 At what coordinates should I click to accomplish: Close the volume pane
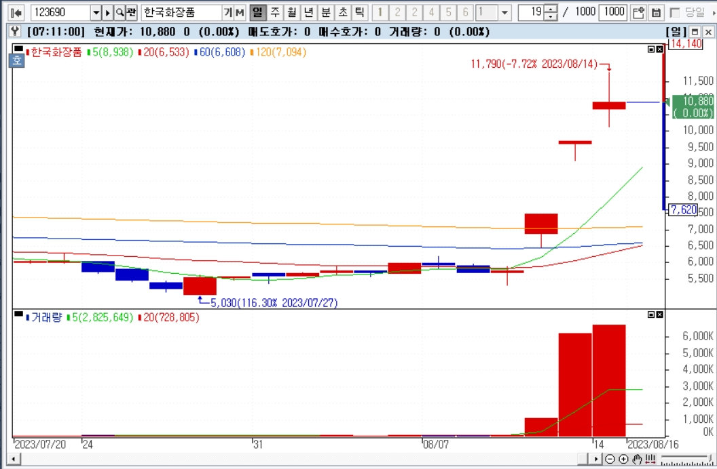(x=659, y=314)
